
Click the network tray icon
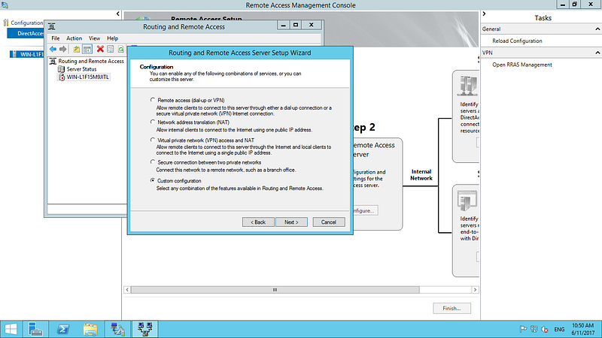534,329
